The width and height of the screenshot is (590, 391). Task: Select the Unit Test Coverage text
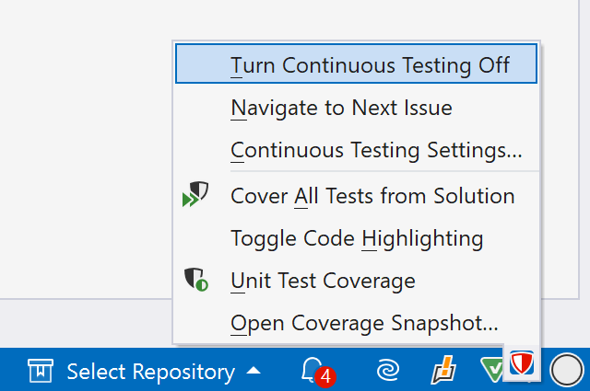(x=323, y=281)
